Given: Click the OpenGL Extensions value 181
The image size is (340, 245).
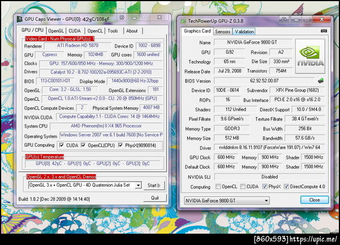Looking at the screenshot, I should (155, 89).
